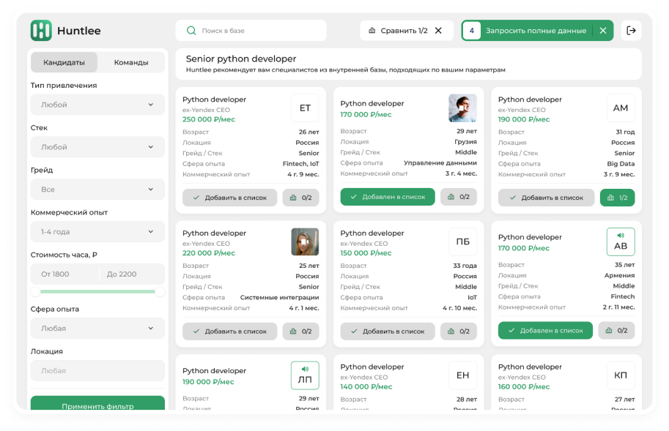The width and height of the screenshot is (669, 431).
Task: Remove Грузия candidate via Добавлен в список
Action: (x=388, y=197)
